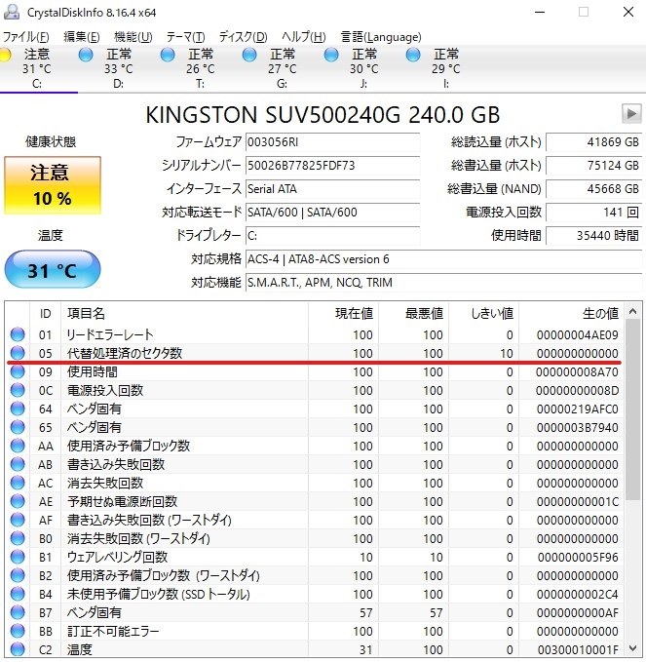
Task: Click status icon of row AE 予期せぬ電源断回数
Action: click(18, 501)
